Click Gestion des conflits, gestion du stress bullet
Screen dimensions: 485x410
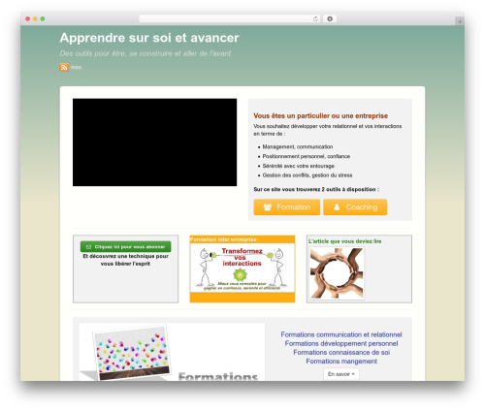[307, 175]
